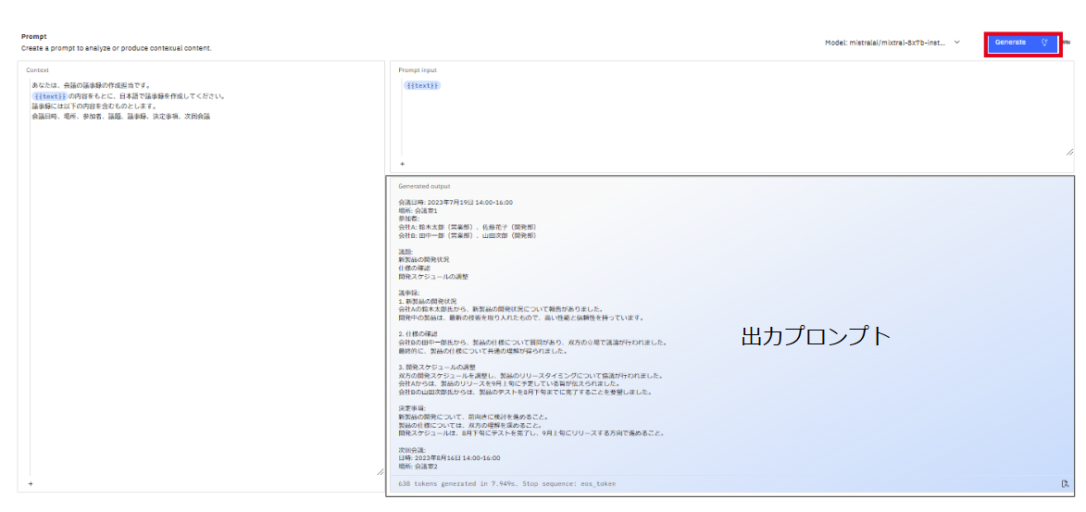
Task: Click the Prompt heading text
Action: 33,37
